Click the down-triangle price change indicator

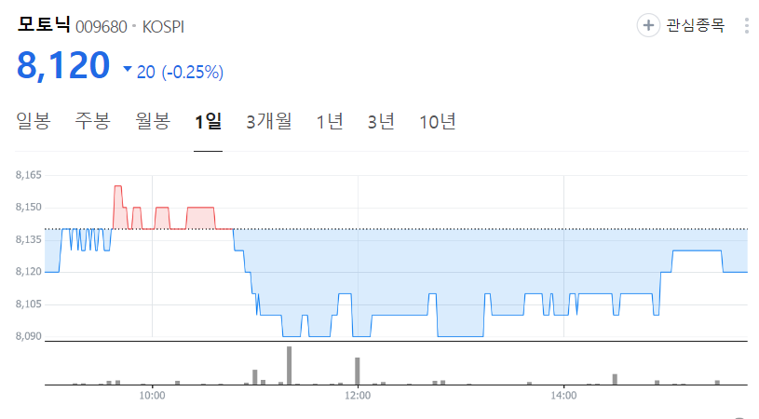[128, 69]
